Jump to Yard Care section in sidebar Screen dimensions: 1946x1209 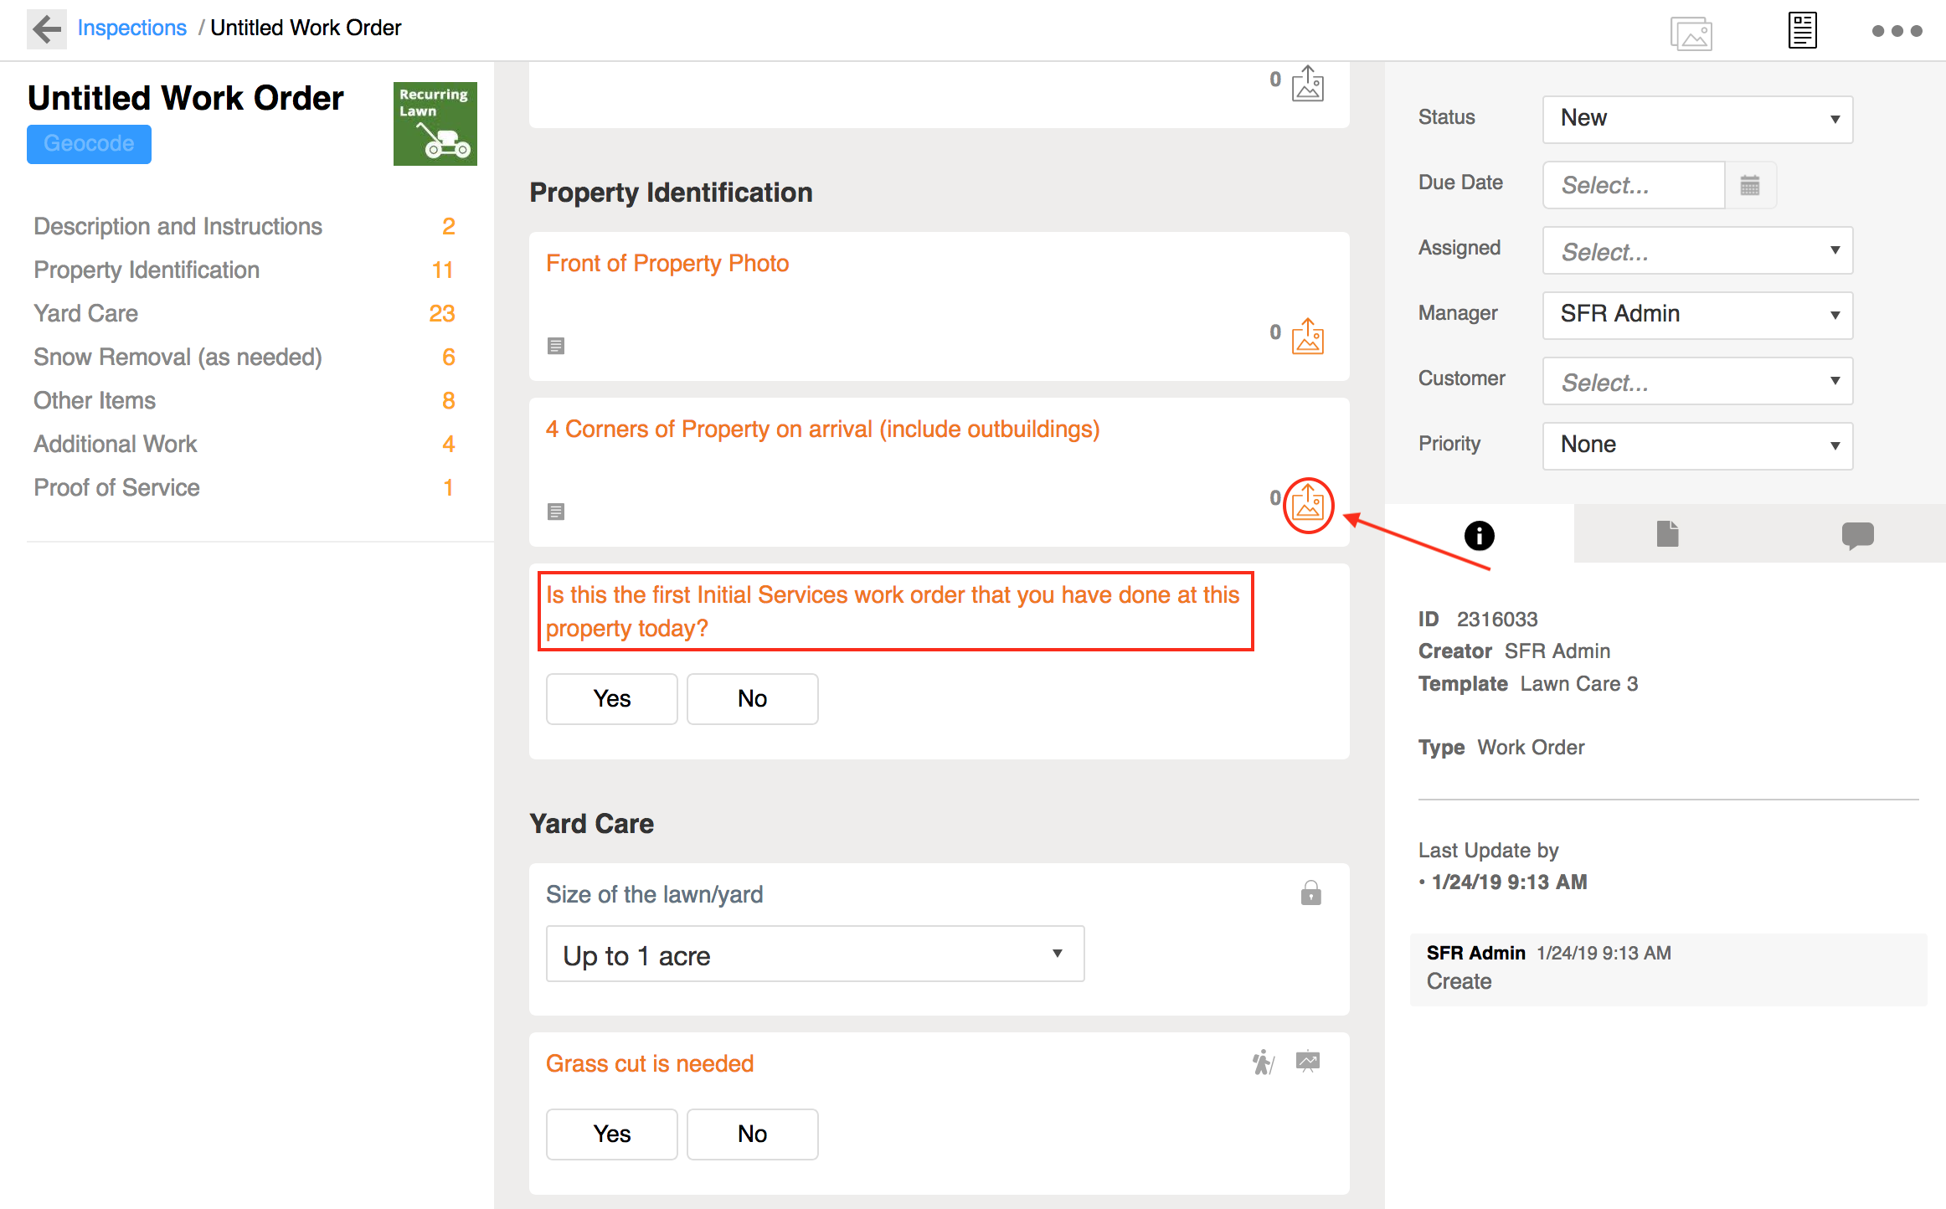[85, 313]
